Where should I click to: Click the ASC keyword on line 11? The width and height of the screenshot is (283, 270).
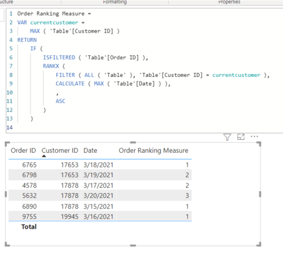click(x=60, y=101)
